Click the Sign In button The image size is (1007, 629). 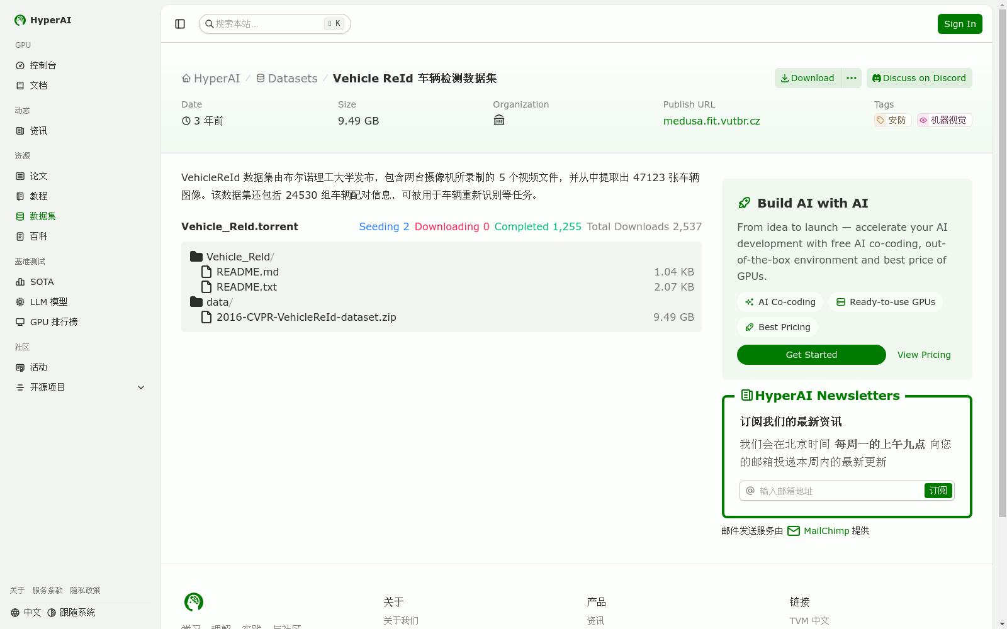pos(960,24)
